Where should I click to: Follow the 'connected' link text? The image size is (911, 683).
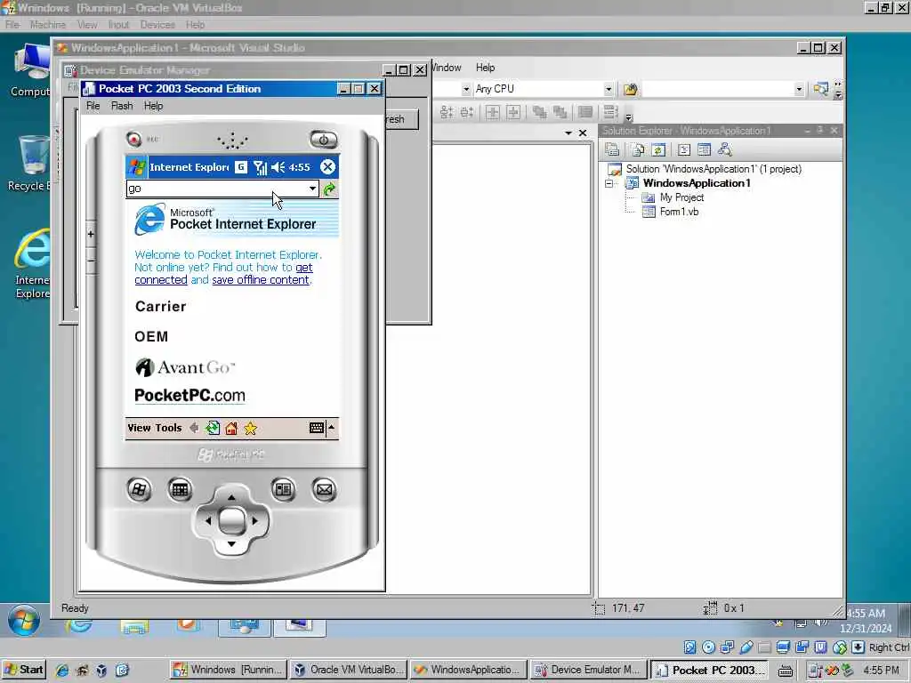click(161, 280)
